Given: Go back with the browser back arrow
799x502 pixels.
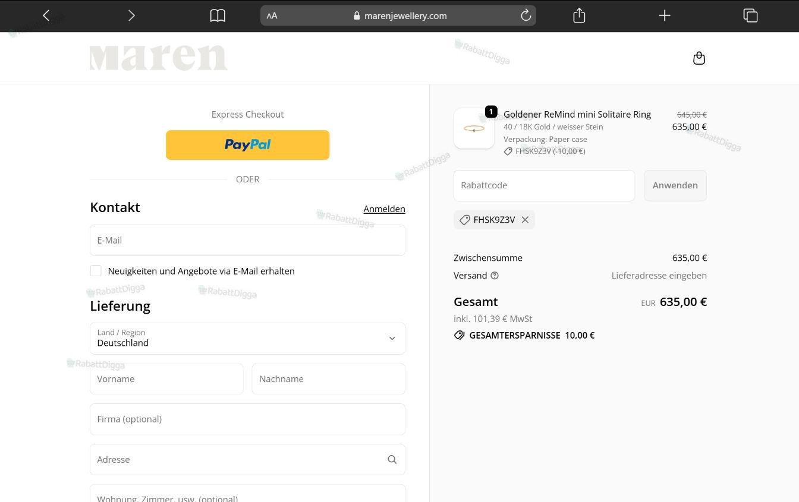Looking at the screenshot, I should pos(46,15).
